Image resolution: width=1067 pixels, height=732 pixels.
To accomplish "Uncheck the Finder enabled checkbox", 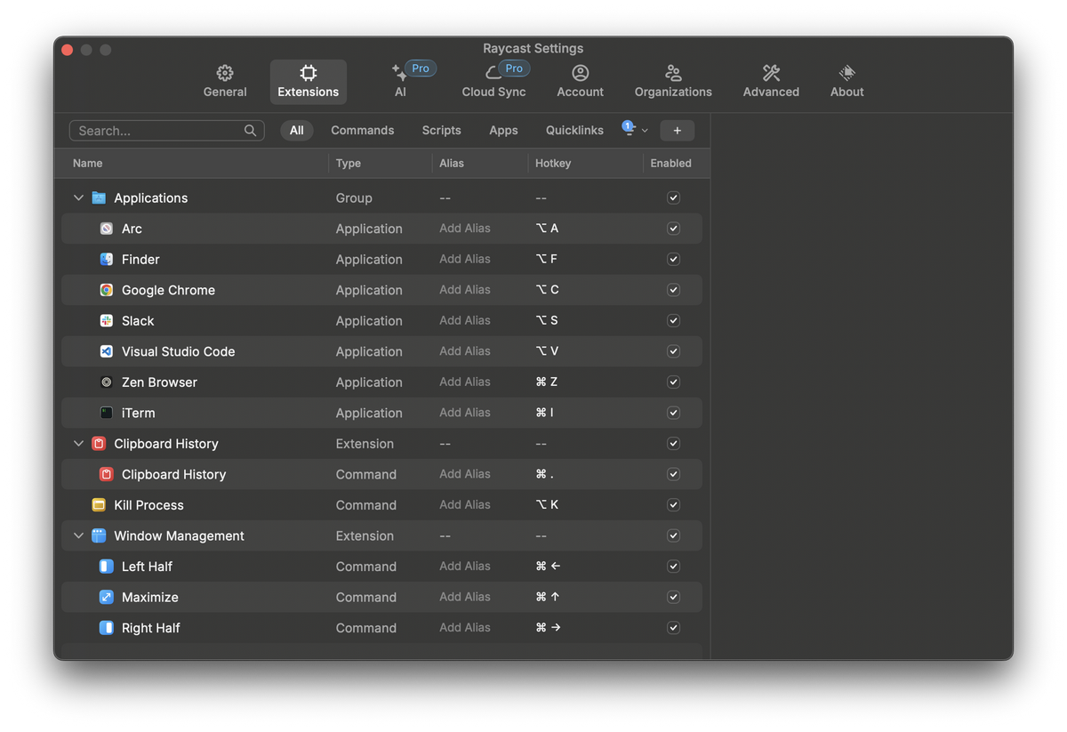I will point(673,260).
